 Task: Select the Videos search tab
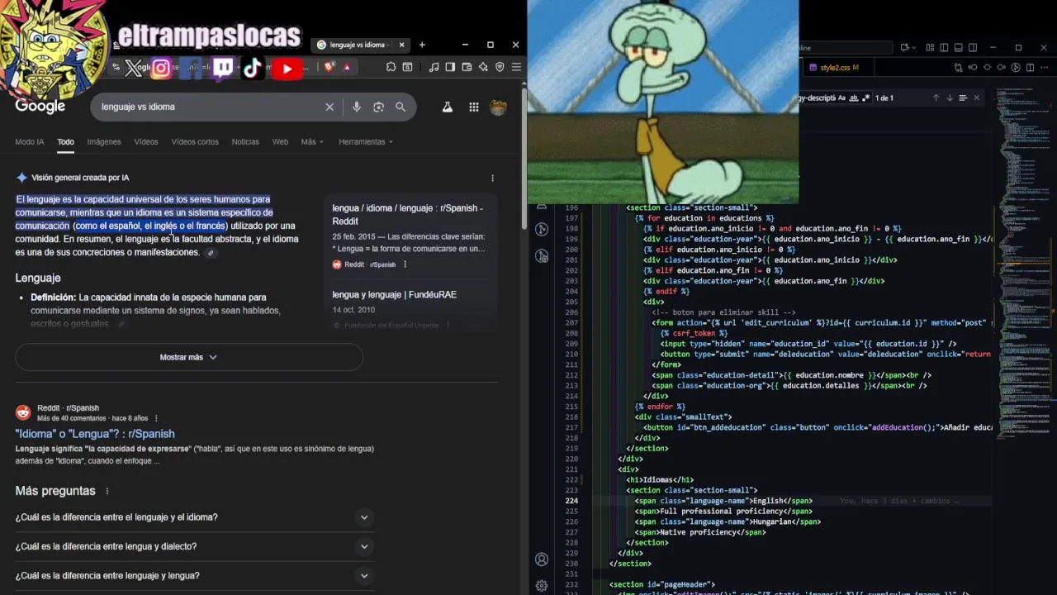[x=146, y=142]
